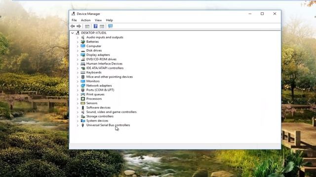
Task: Click the Mice and other pointing devices icon
Action: click(83, 77)
